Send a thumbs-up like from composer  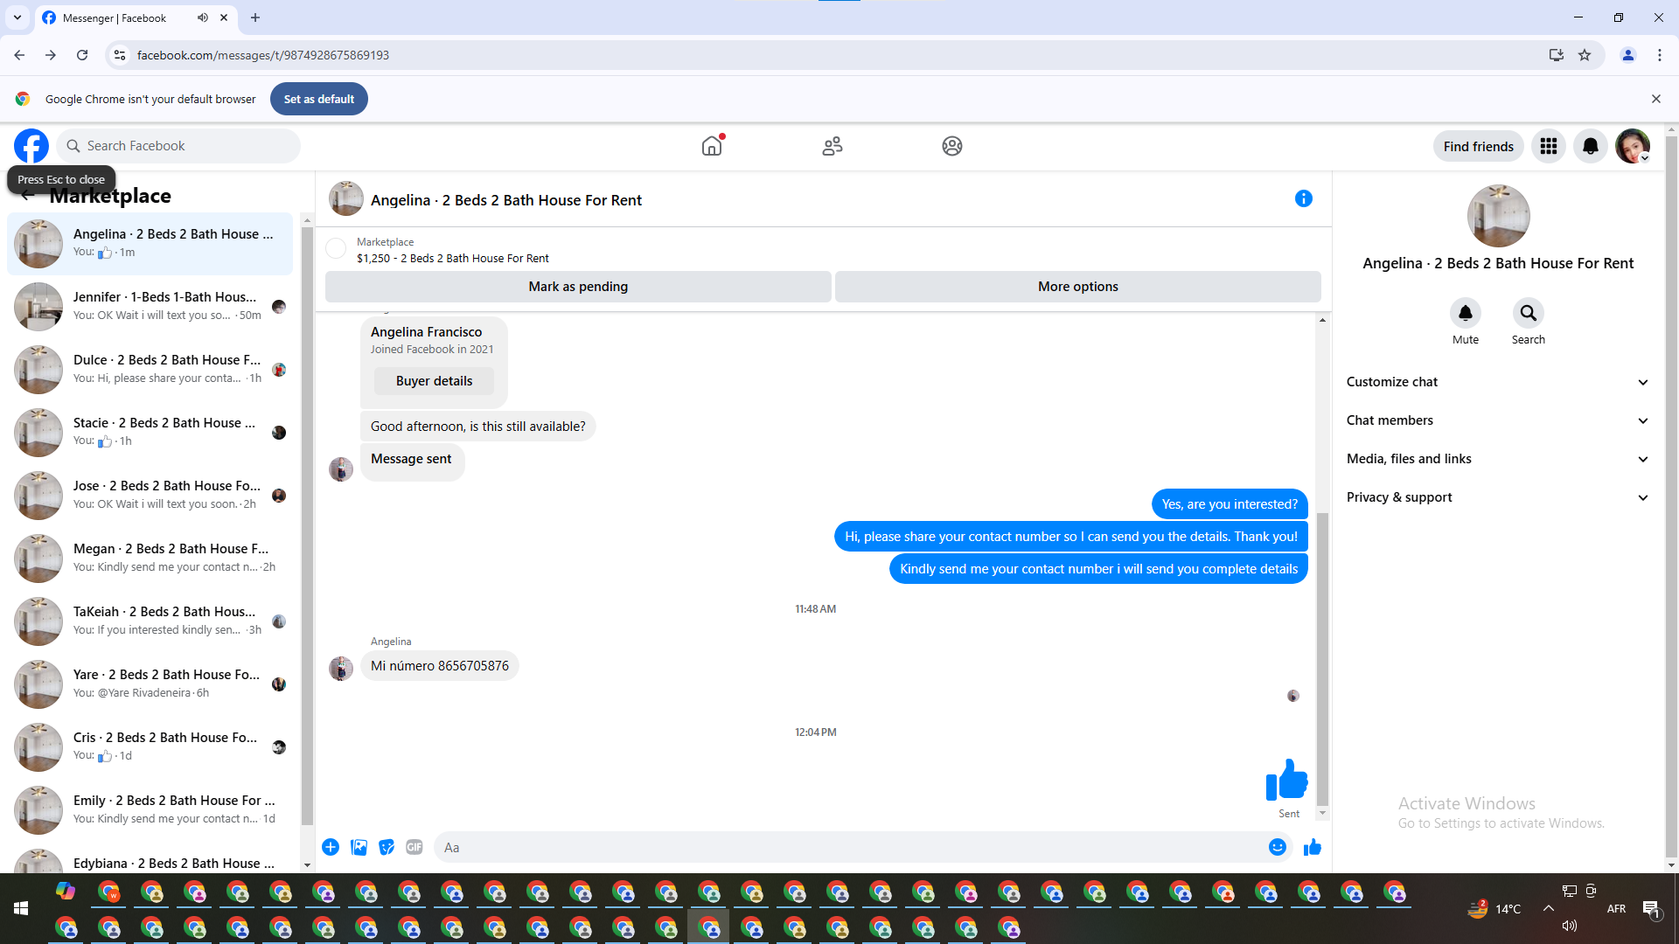tap(1313, 847)
